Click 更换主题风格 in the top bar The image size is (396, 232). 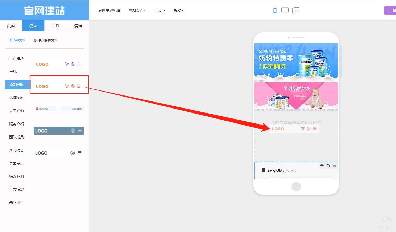pos(109,10)
